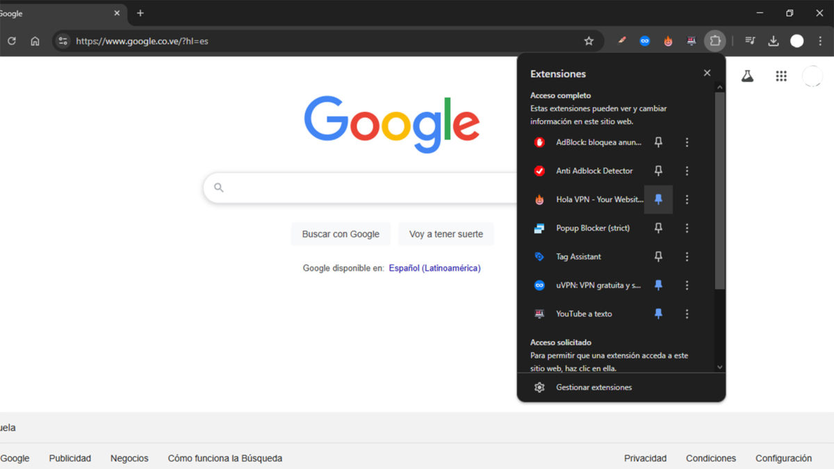Open Gestionar extensiones
This screenshot has width=834, height=469.
coord(593,387)
